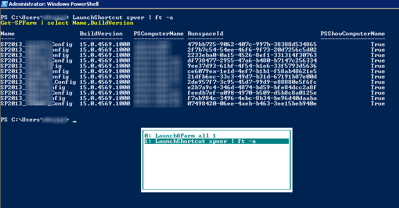Click RunspaceId 2233eba0-0a15-4526-8ef1-331314f30763

252,55
